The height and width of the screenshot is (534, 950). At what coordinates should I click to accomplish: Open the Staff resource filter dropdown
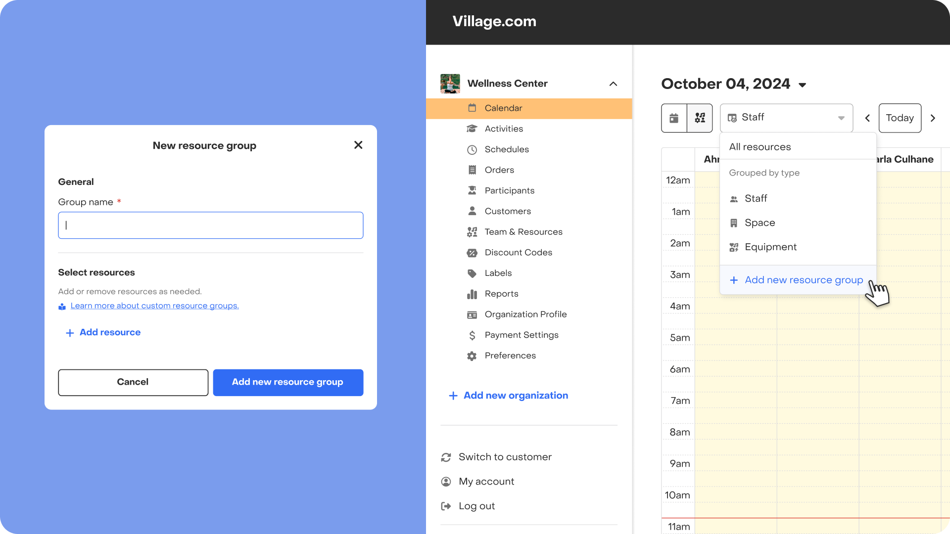786,118
